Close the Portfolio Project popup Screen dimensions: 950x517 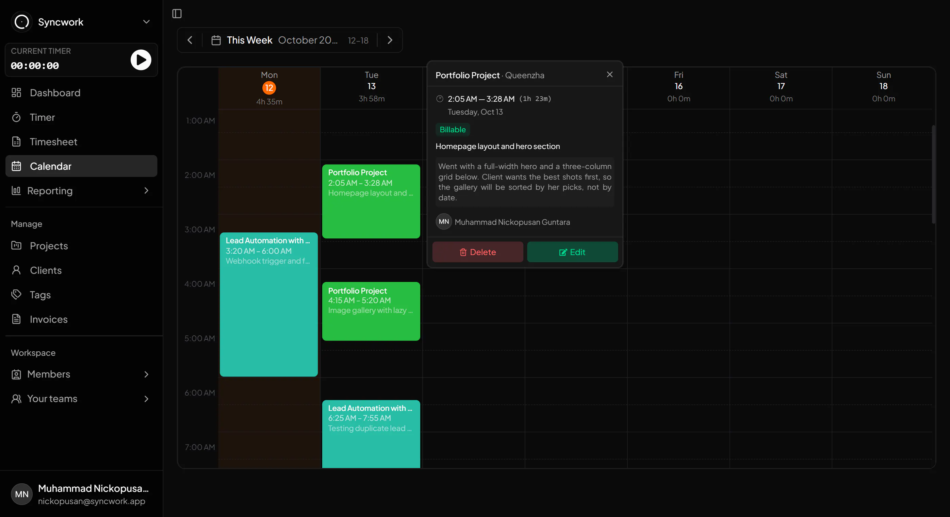coord(610,74)
